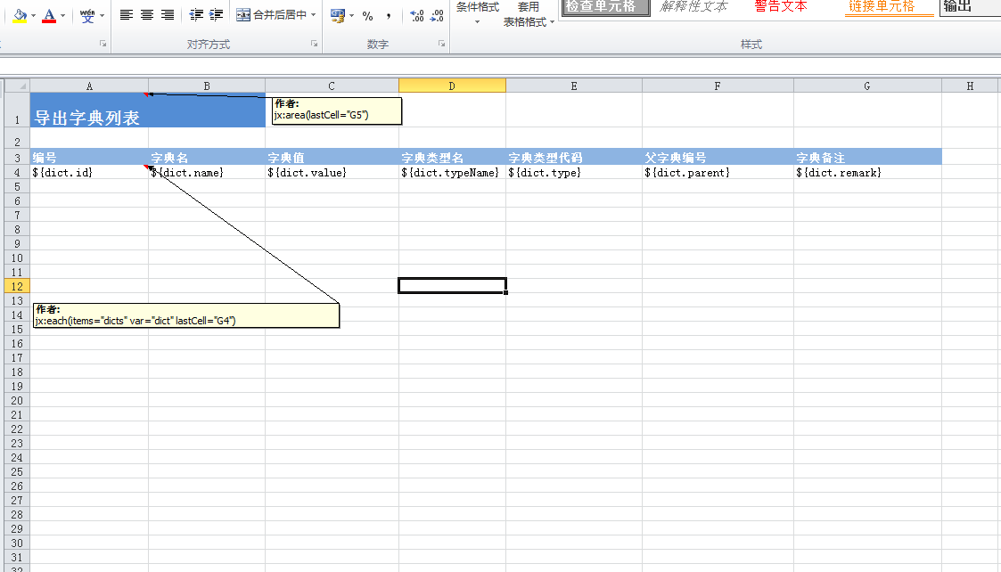Select column D header
Screen dimensions: 1001x572
(x=452, y=86)
